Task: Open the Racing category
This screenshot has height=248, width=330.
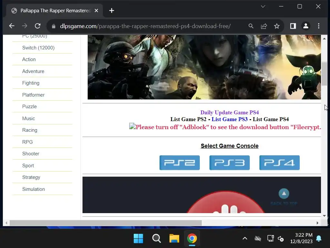Action: [30, 130]
